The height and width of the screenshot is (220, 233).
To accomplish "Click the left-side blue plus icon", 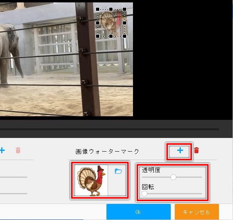I will 2,150.
